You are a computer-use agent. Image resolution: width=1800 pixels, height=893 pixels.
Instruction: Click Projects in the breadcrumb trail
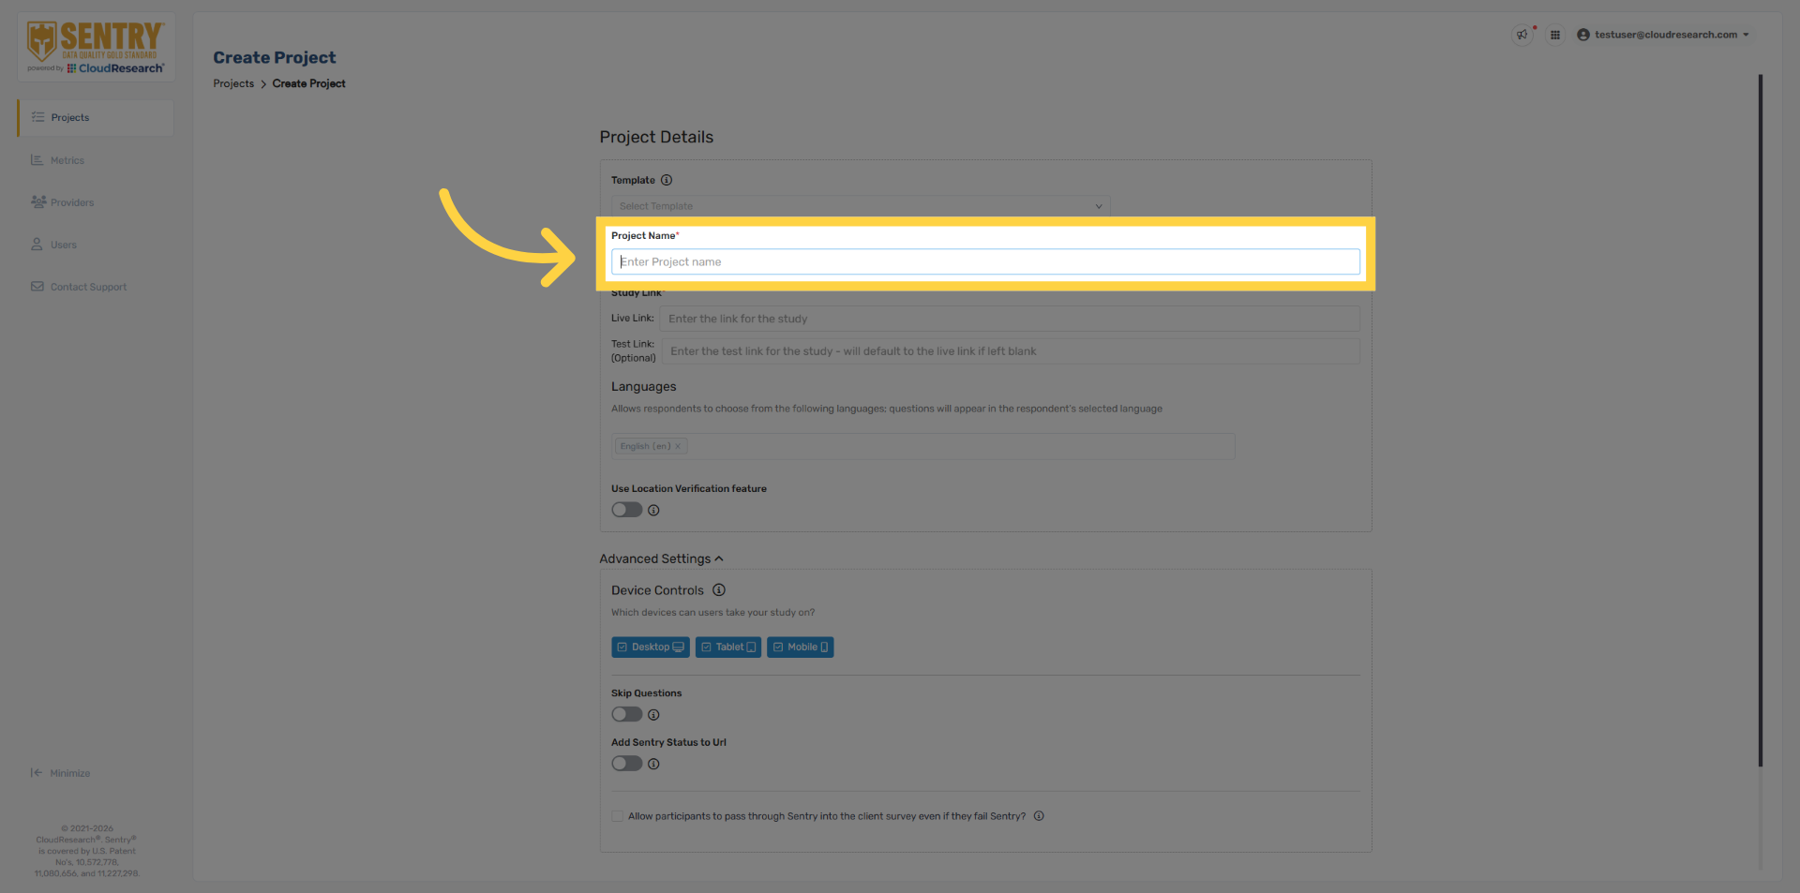(x=232, y=83)
